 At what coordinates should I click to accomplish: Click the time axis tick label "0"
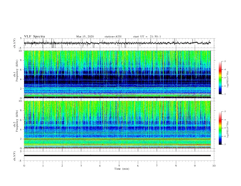[24, 166]
